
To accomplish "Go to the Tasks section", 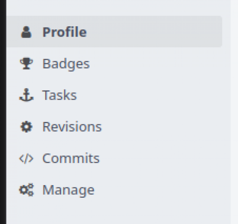I will pyautogui.click(x=59, y=95).
